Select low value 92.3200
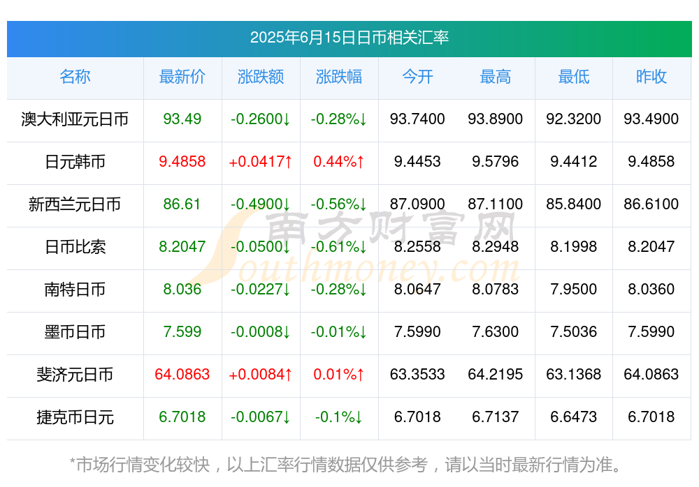Image resolution: width=699 pixels, height=487 pixels. pos(574,119)
